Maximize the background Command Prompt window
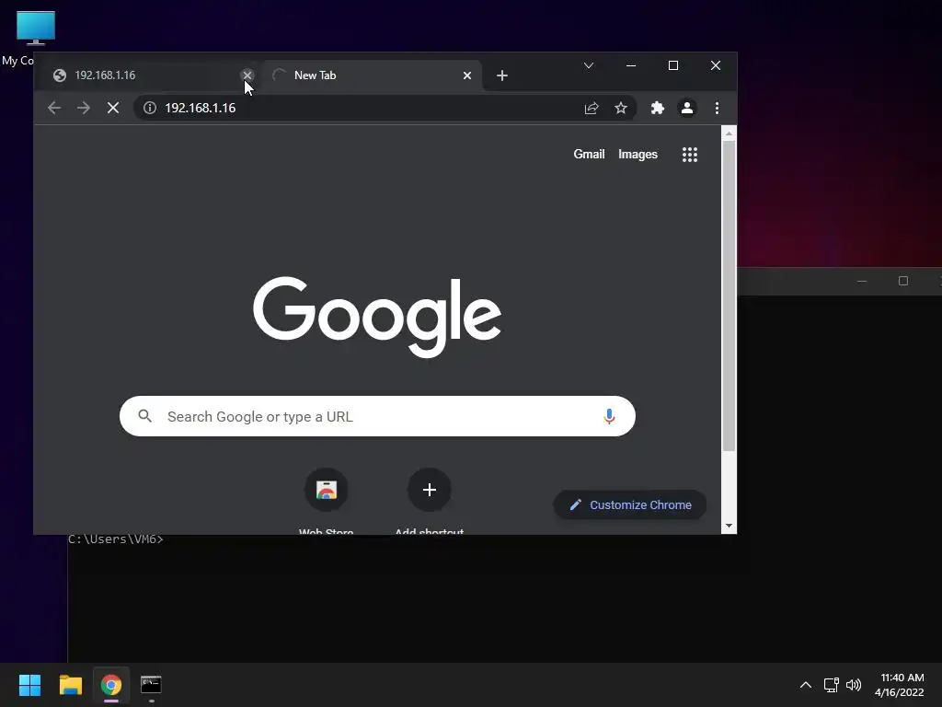This screenshot has width=942, height=707. pyautogui.click(x=903, y=281)
